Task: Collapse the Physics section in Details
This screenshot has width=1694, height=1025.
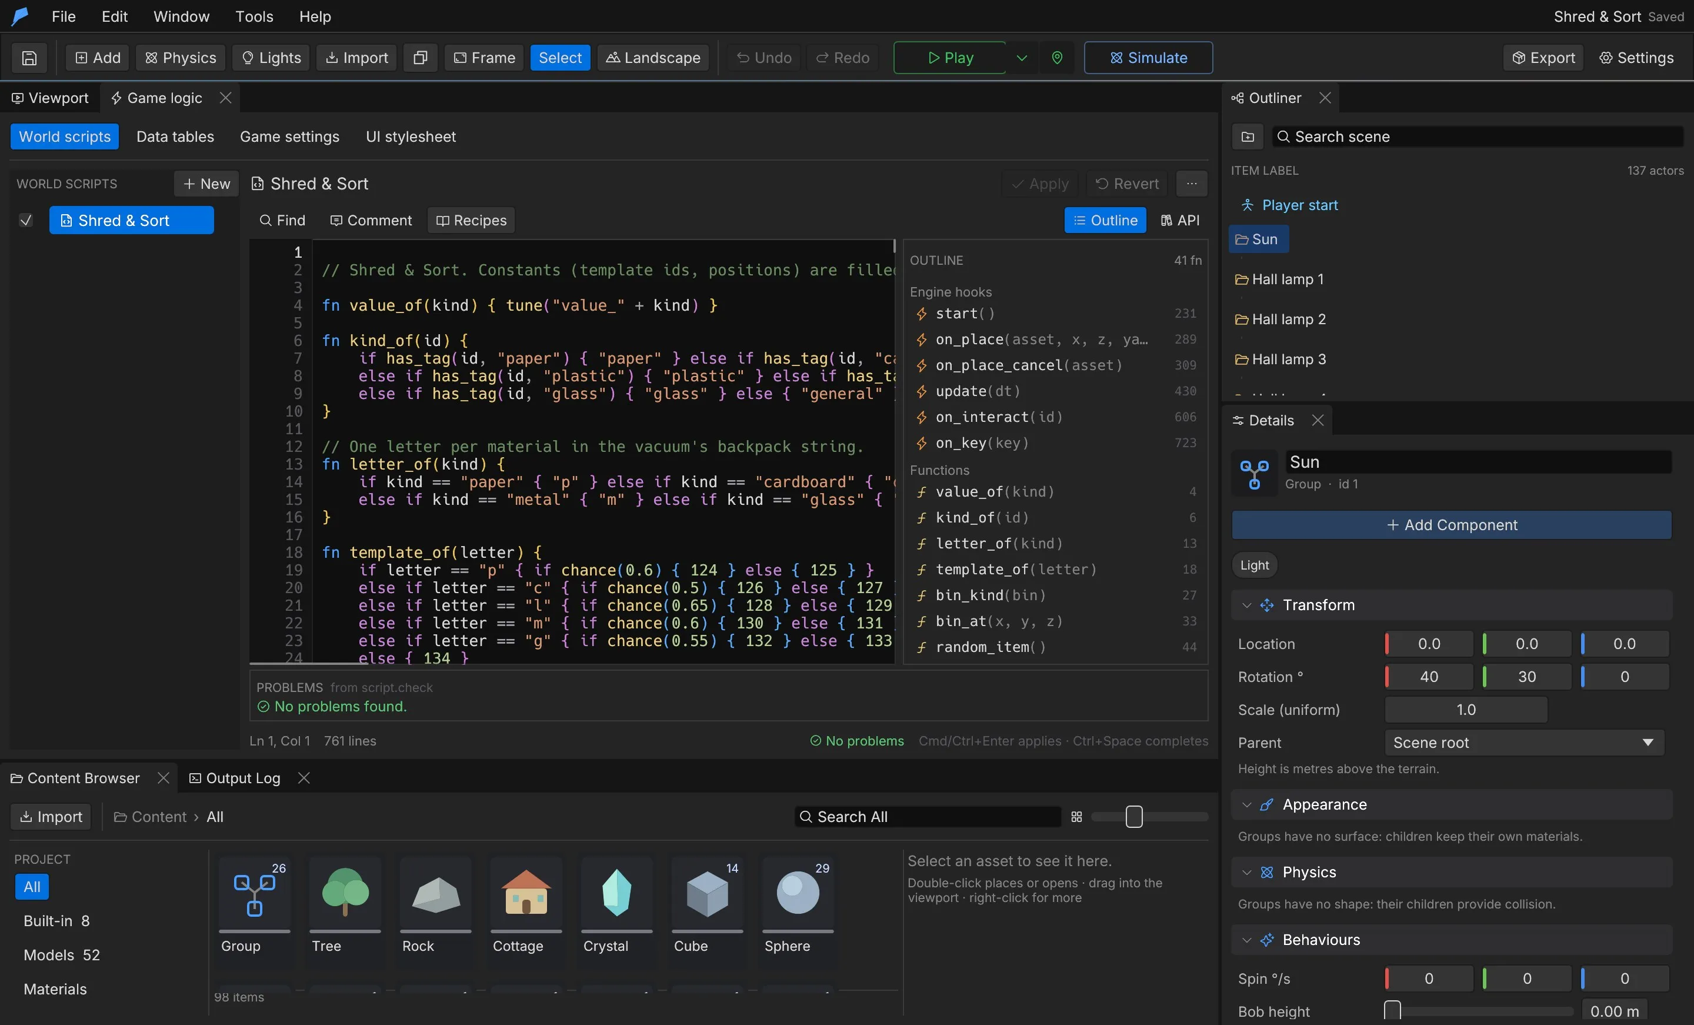Action: (1246, 871)
